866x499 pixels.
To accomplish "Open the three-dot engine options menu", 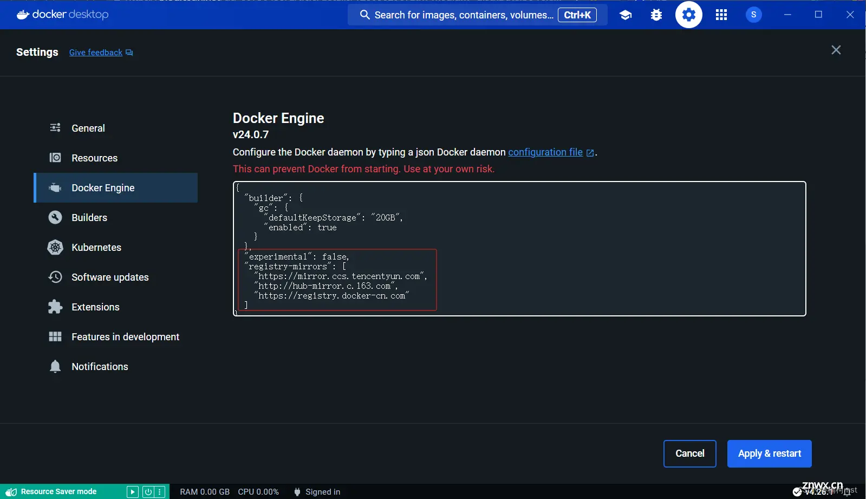I will (160, 492).
